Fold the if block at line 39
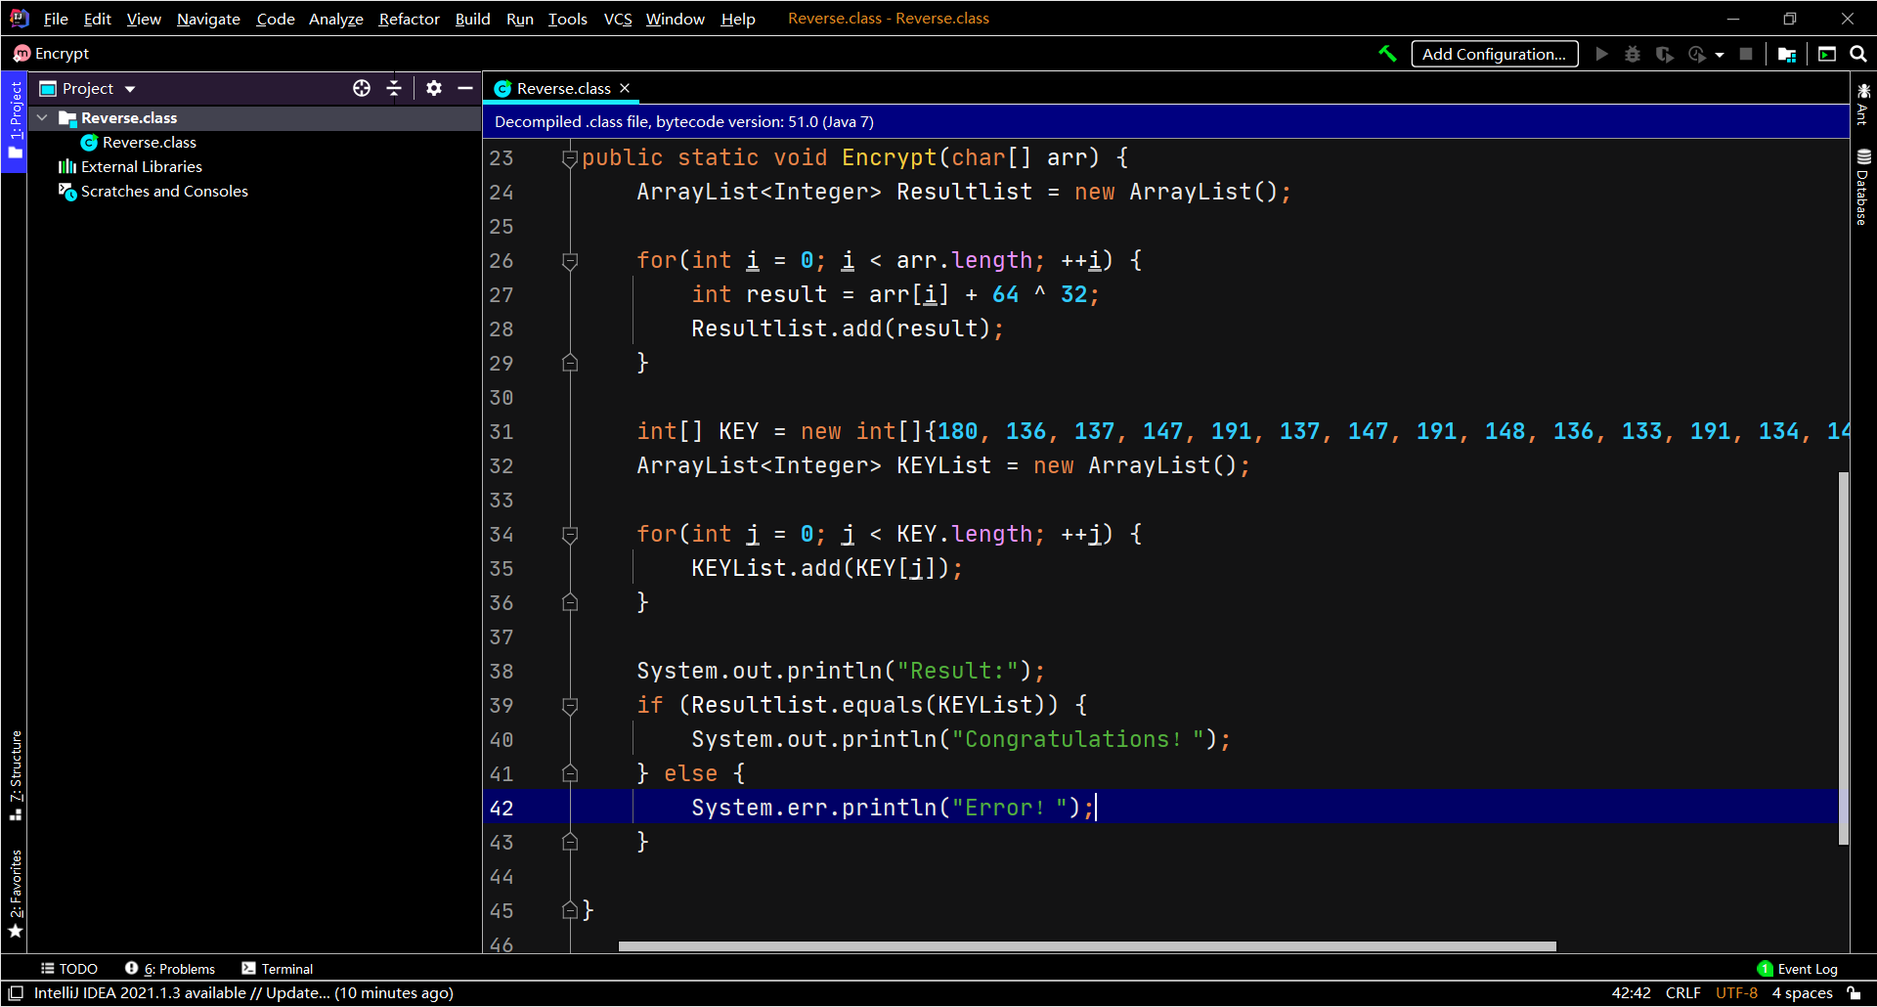The width and height of the screenshot is (1877, 1007). [570, 705]
